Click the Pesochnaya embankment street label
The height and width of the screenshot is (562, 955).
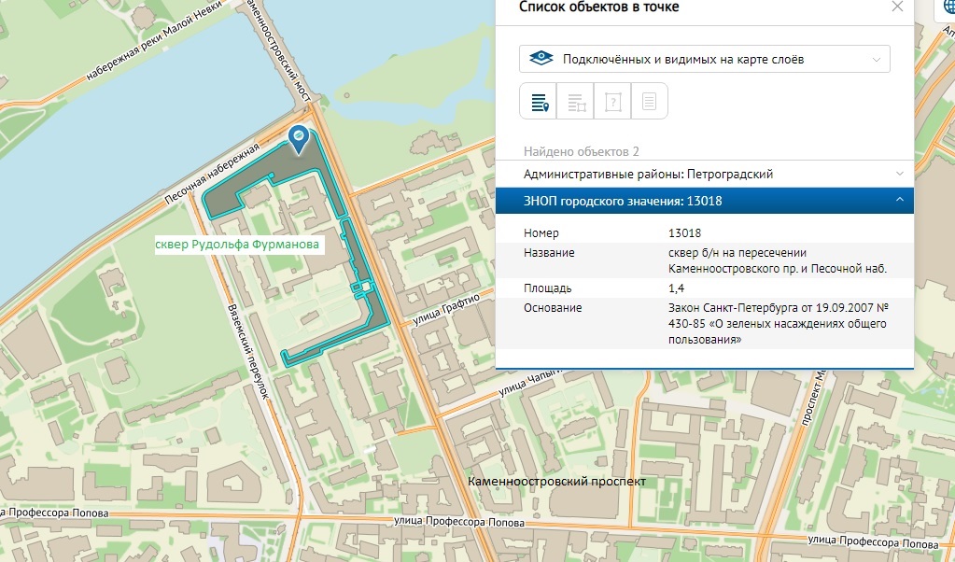[211, 176]
